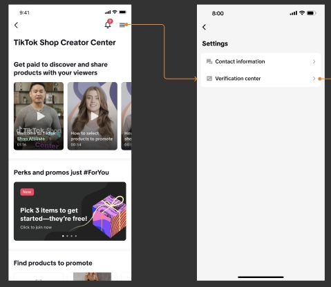331x287 pixels.
Task: Expand Verification center chevron arrow
Action: tap(314, 79)
